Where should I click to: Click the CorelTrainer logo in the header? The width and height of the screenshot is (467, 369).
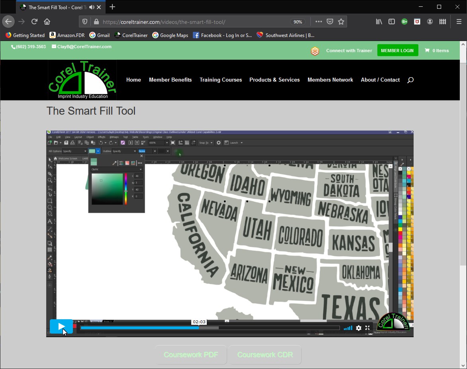pos(82,80)
